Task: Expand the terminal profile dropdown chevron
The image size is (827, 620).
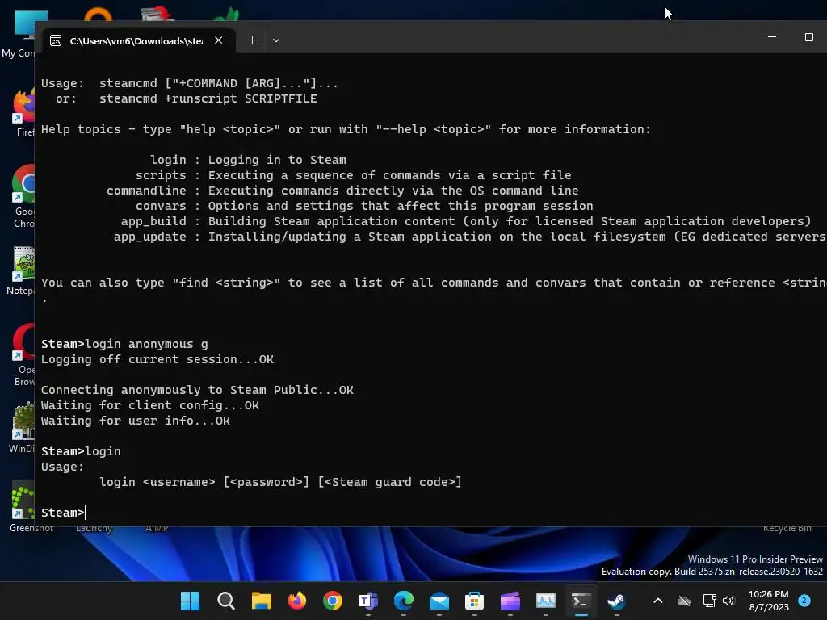Action: click(276, 40)
